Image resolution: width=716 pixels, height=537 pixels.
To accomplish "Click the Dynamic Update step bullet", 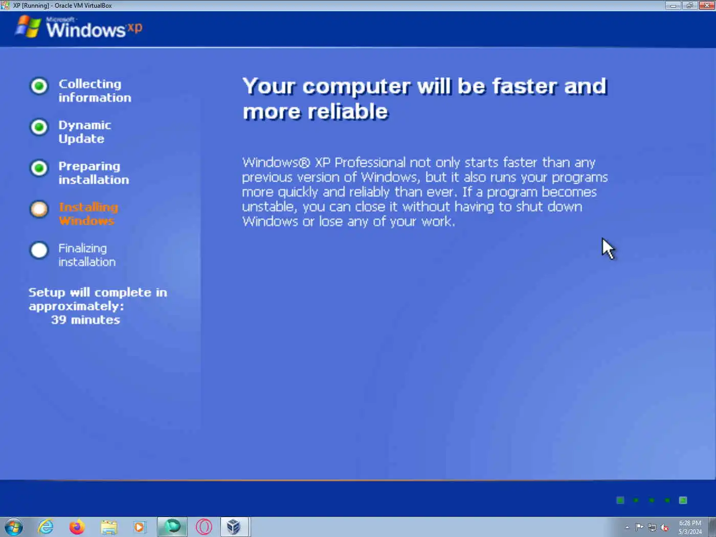I will coord(39,127).
